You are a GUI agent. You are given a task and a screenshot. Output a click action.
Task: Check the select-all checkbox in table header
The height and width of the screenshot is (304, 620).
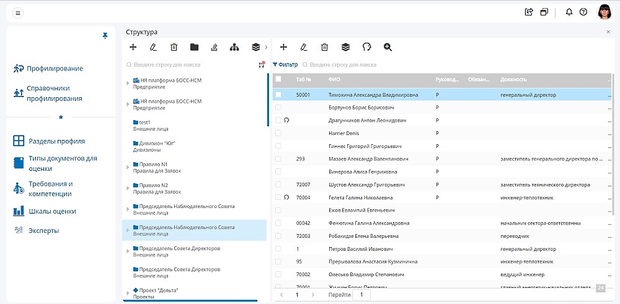278,79
